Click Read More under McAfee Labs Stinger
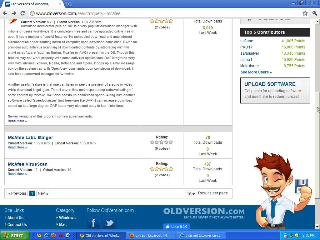 click(x=17, y=147)
